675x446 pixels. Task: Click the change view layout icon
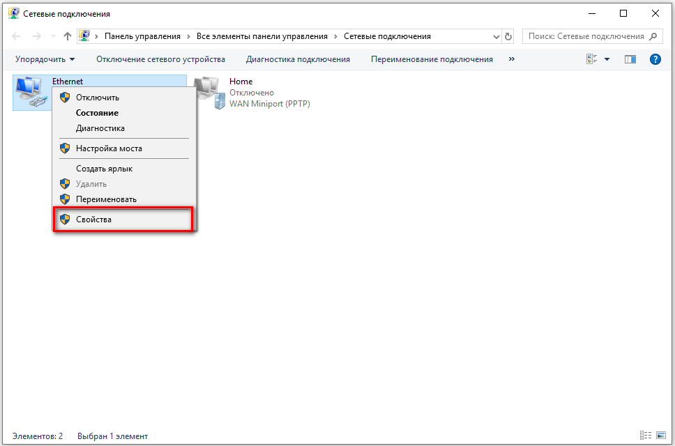click(x=592, y=59)
